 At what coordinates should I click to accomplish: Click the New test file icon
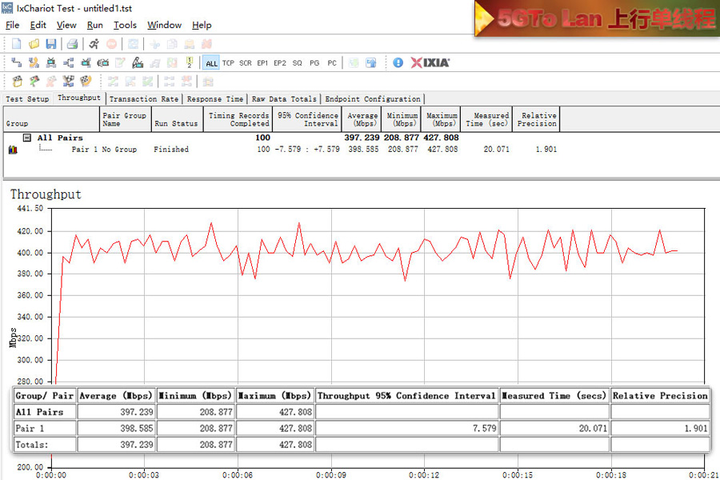point(16,44)
